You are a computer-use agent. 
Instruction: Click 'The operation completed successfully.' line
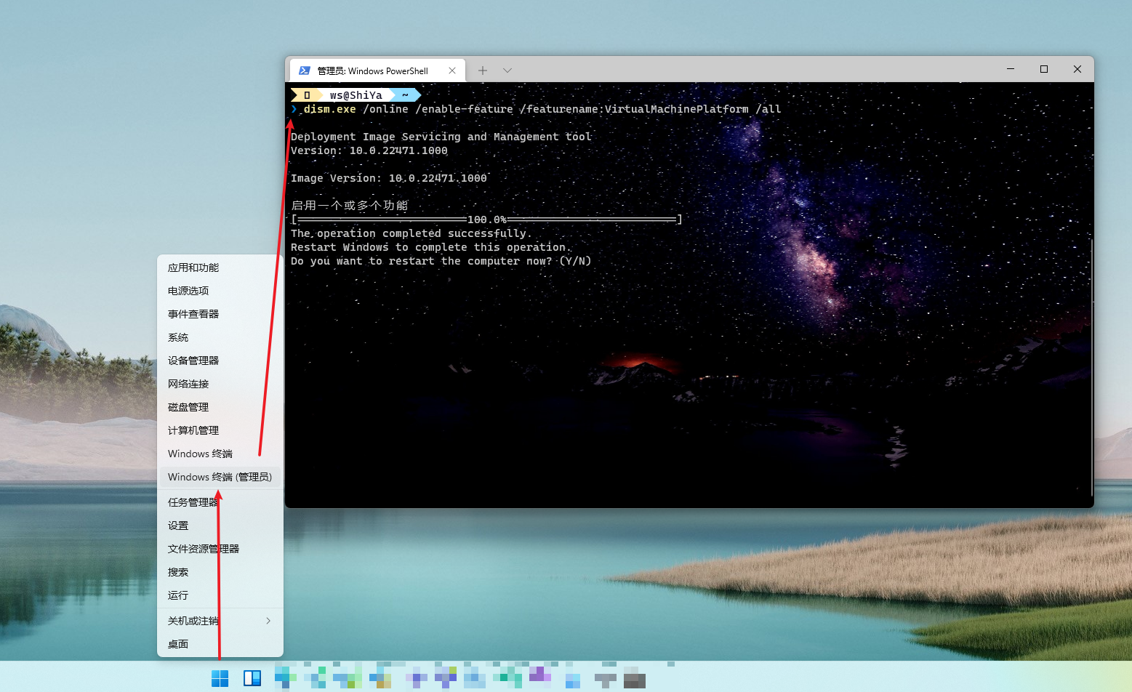[x=411, y=233]
